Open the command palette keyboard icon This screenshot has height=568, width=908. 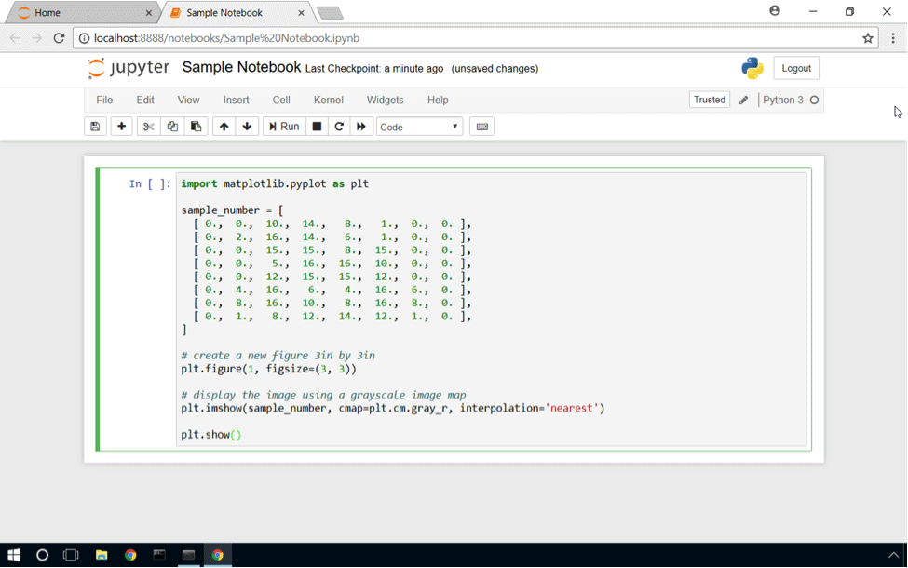[481, 126]
